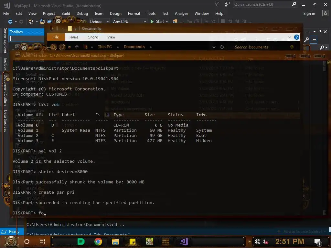The height and width of the screenshot is (248, 331).
Task: Click the Quick Launch search magnifier icon
Action: pyautogui.click(x=294, y=4)
